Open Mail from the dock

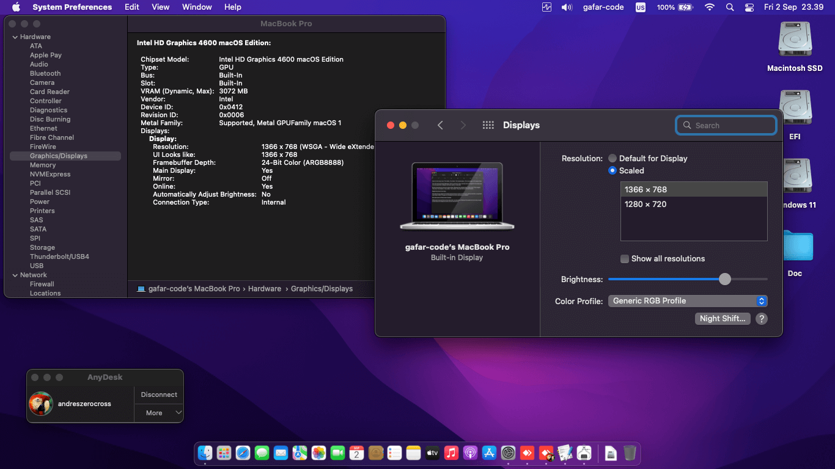click(x=281, y=453)
